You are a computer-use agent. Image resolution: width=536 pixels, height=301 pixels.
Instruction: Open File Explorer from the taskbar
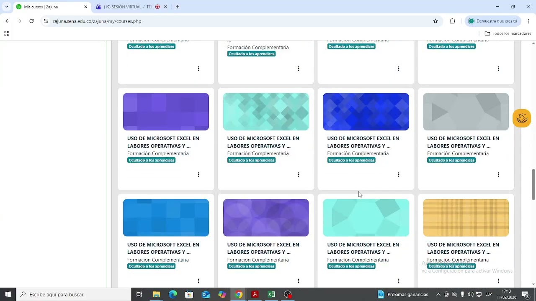[156, 294]
